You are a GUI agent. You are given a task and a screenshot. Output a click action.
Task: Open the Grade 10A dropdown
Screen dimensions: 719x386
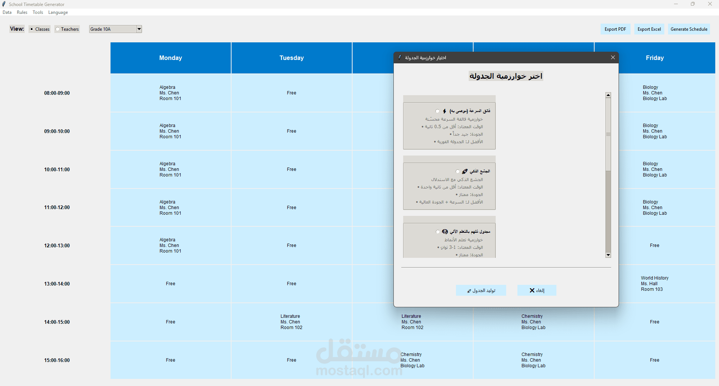pyautogui.click(x=139, y=29)
